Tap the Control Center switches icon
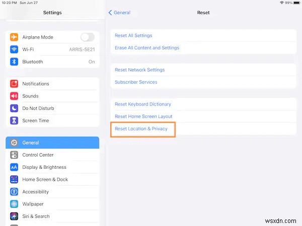302x226 pixels. (x=14, y=155)
